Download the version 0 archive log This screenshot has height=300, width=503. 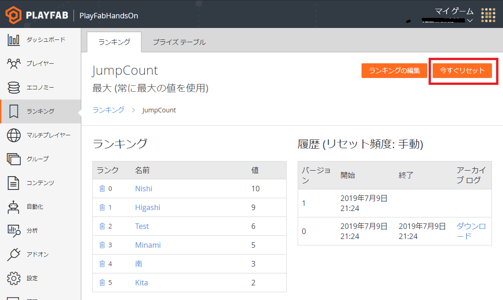pos(470,231)
